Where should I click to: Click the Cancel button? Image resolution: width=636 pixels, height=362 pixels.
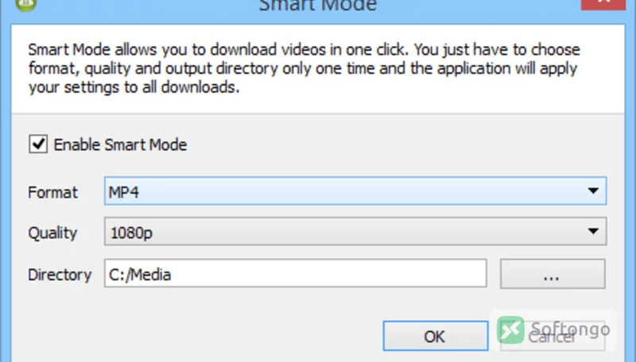tap(553, 336)
